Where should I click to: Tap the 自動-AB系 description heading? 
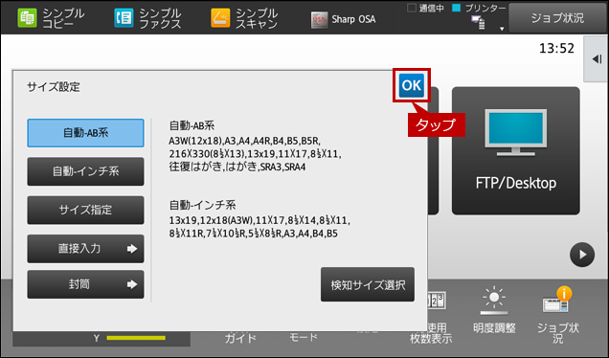pyautogui.click(x=192, y=125)
